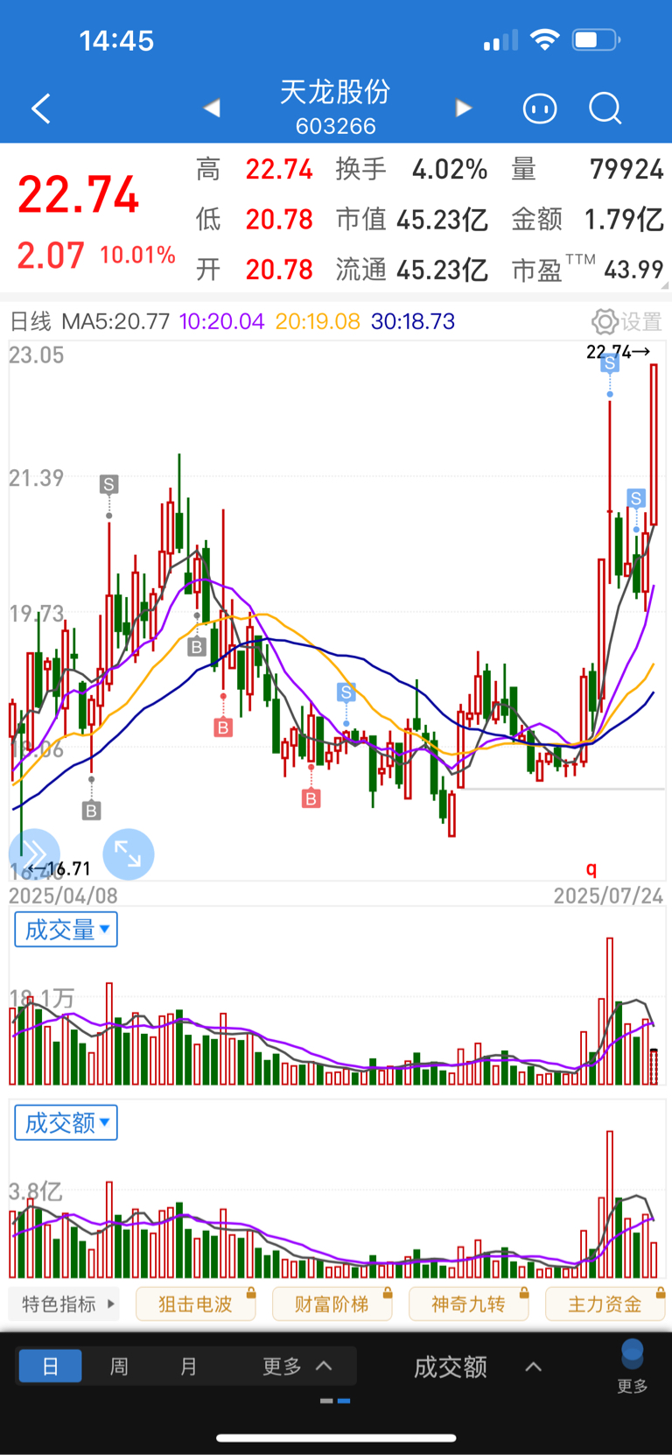Screen dimensions: 672x1455
Task: Tap the fullscreen arrows chart button
Action: click(129, 854)
